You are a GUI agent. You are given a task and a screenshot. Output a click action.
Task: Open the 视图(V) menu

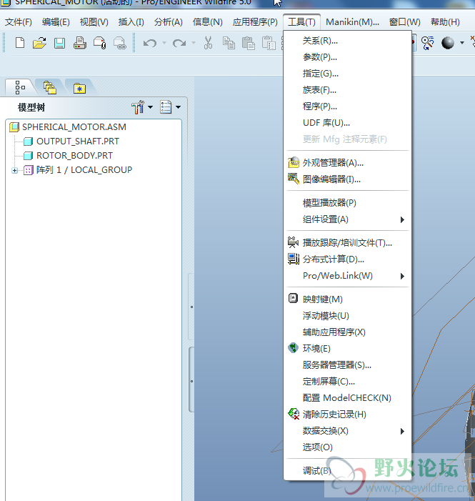click(94, 22)
